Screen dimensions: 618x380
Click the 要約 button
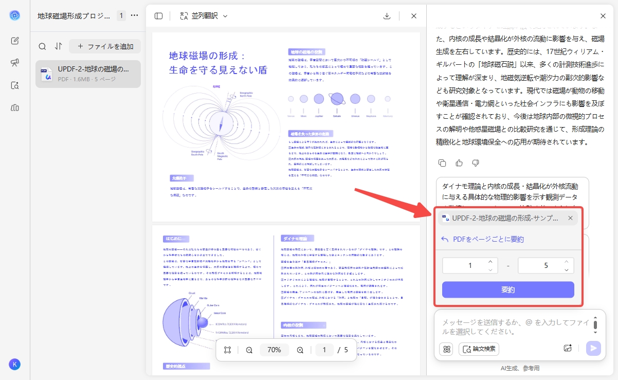click(508, 289)
